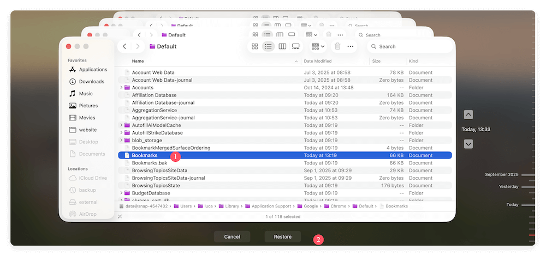The image size is (546, 256).
Task: Click the X icon in the status bar
Action: pos(120,216)
